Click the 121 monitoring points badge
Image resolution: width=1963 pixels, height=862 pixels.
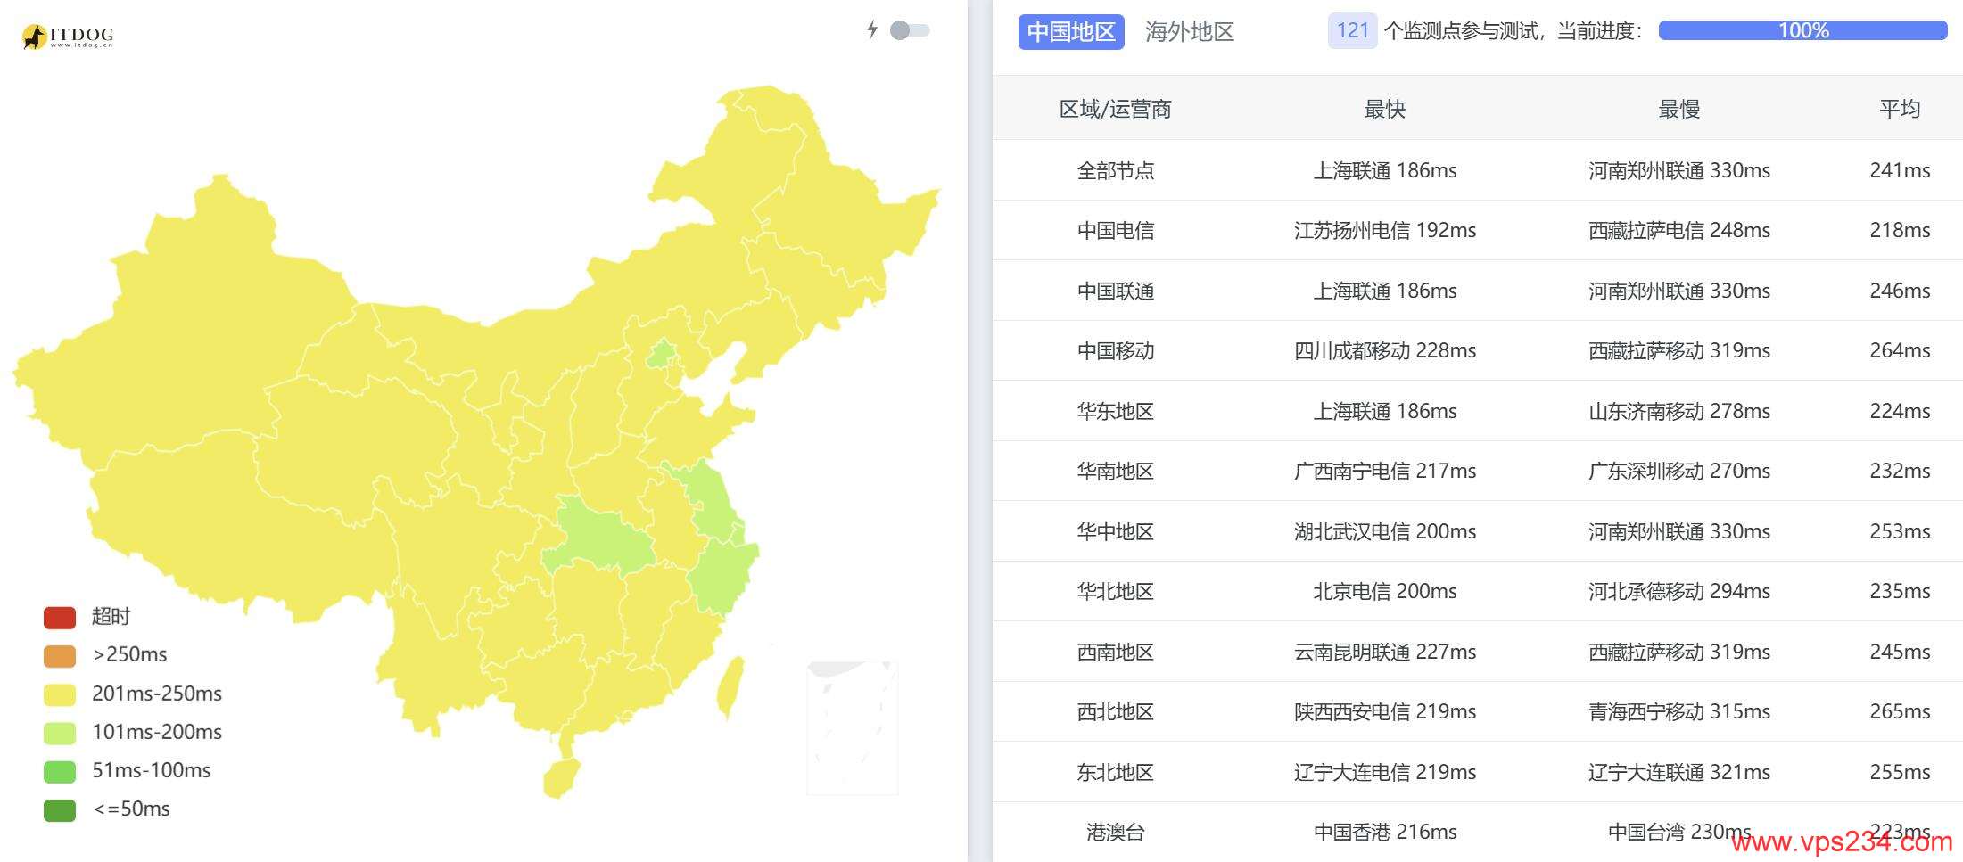(x=1352, y=31)
